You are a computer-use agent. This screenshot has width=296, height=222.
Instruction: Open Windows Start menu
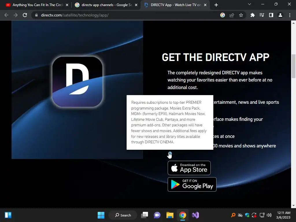tap(101, 215)
